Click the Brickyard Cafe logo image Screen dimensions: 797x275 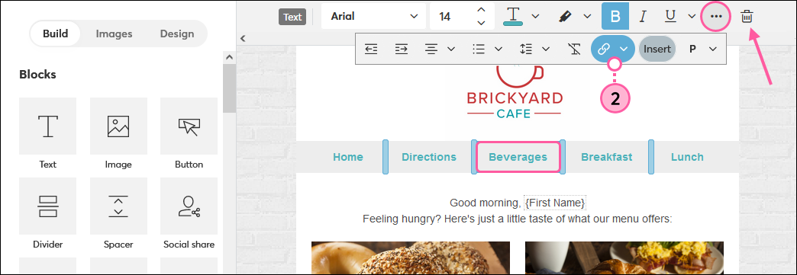[515, 92]
